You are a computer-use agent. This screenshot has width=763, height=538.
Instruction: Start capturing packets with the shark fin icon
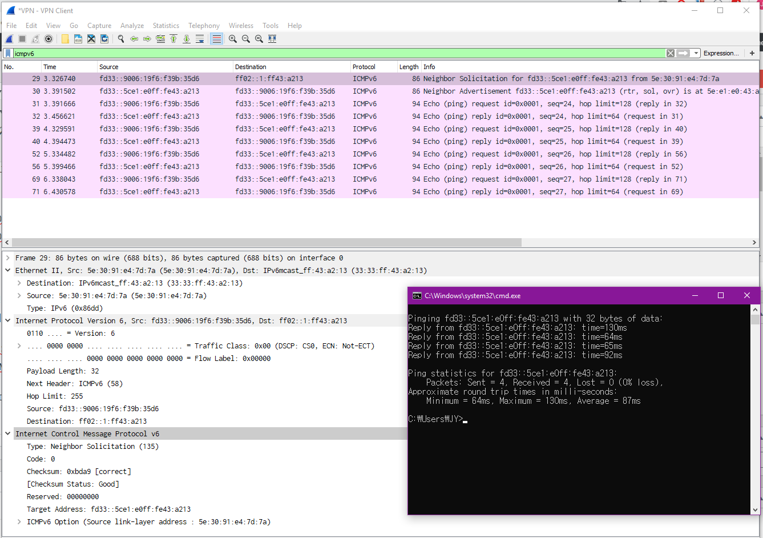pos(9,39)
